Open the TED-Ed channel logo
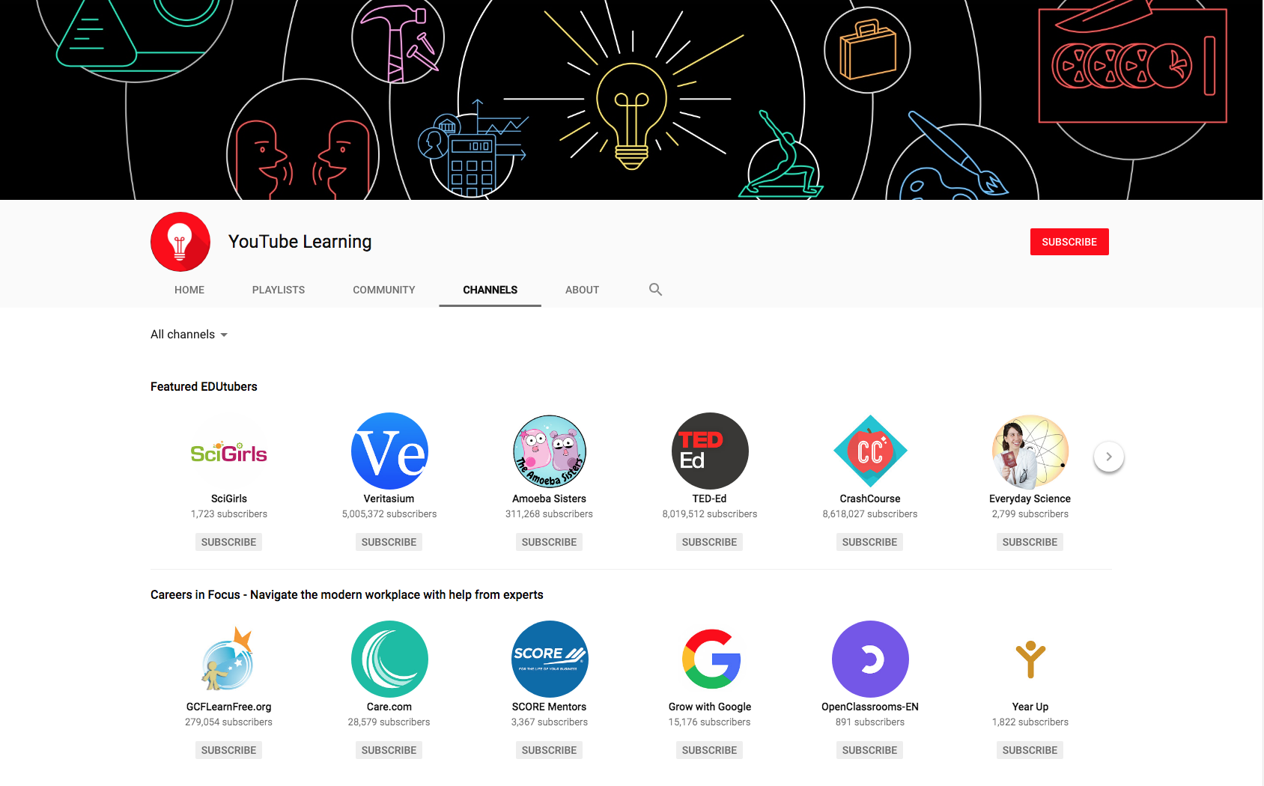1264x786 pixels. point(710,451)
